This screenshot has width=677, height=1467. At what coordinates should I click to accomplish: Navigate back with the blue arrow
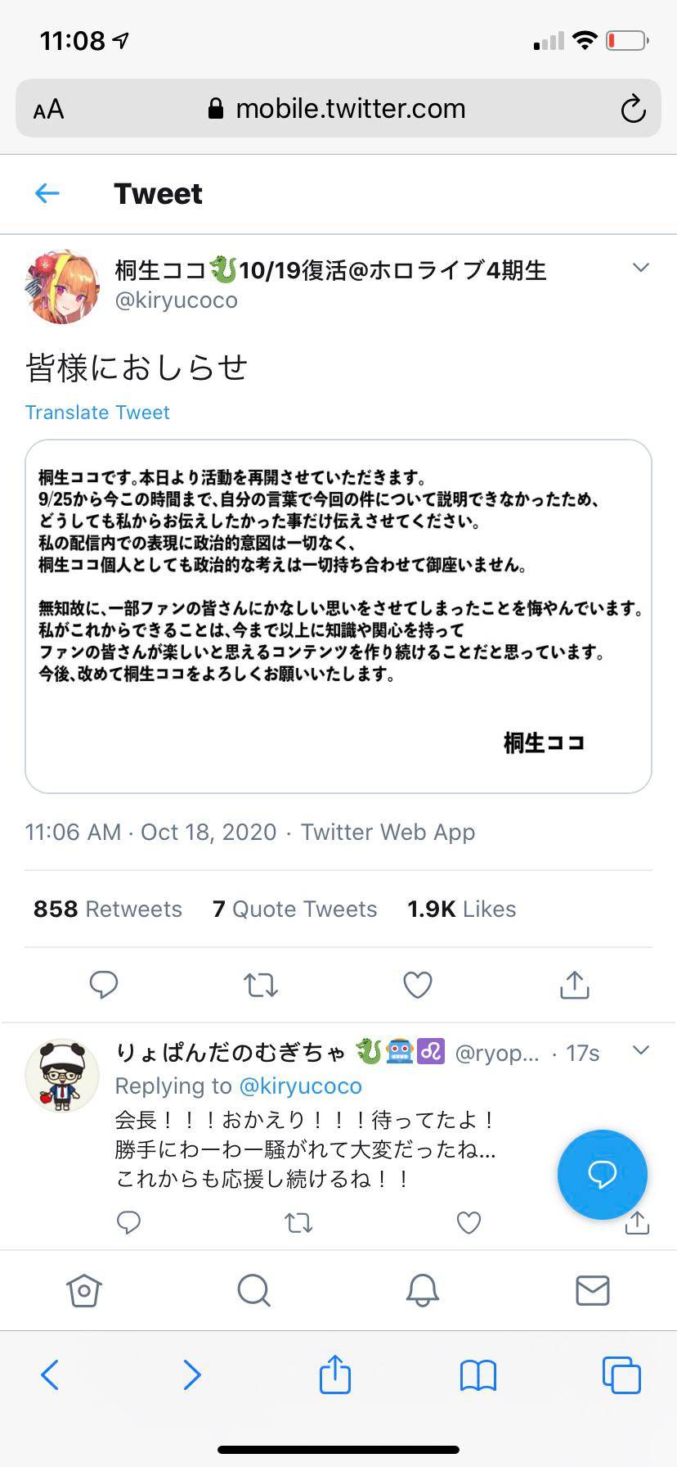click(47, 193)
